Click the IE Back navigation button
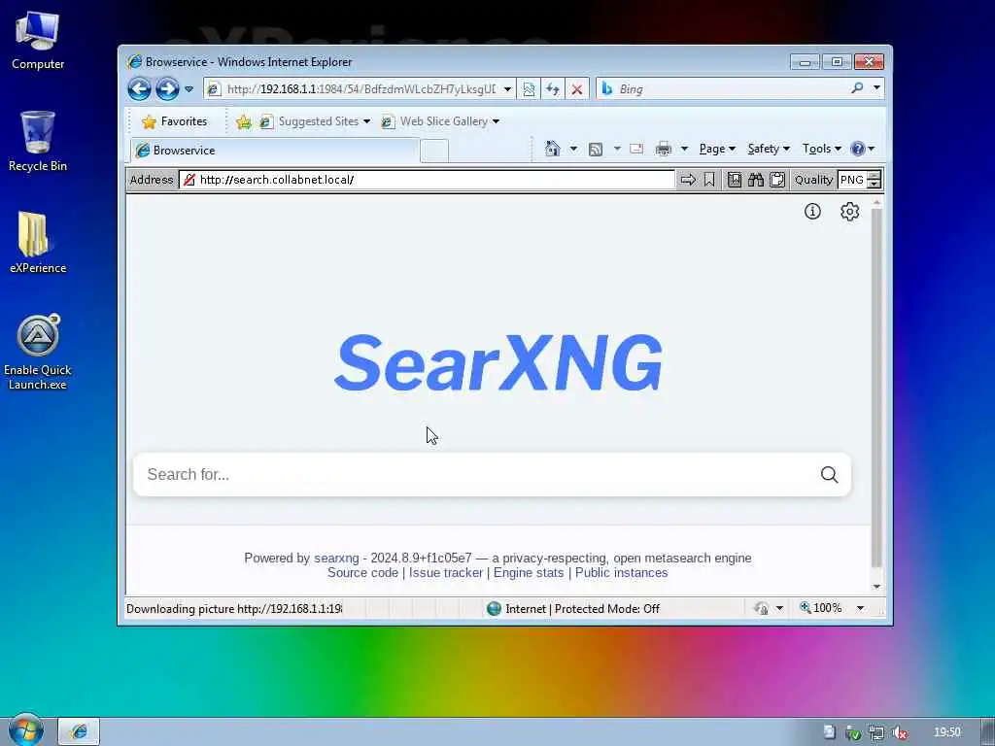 [x=139, y=88]
